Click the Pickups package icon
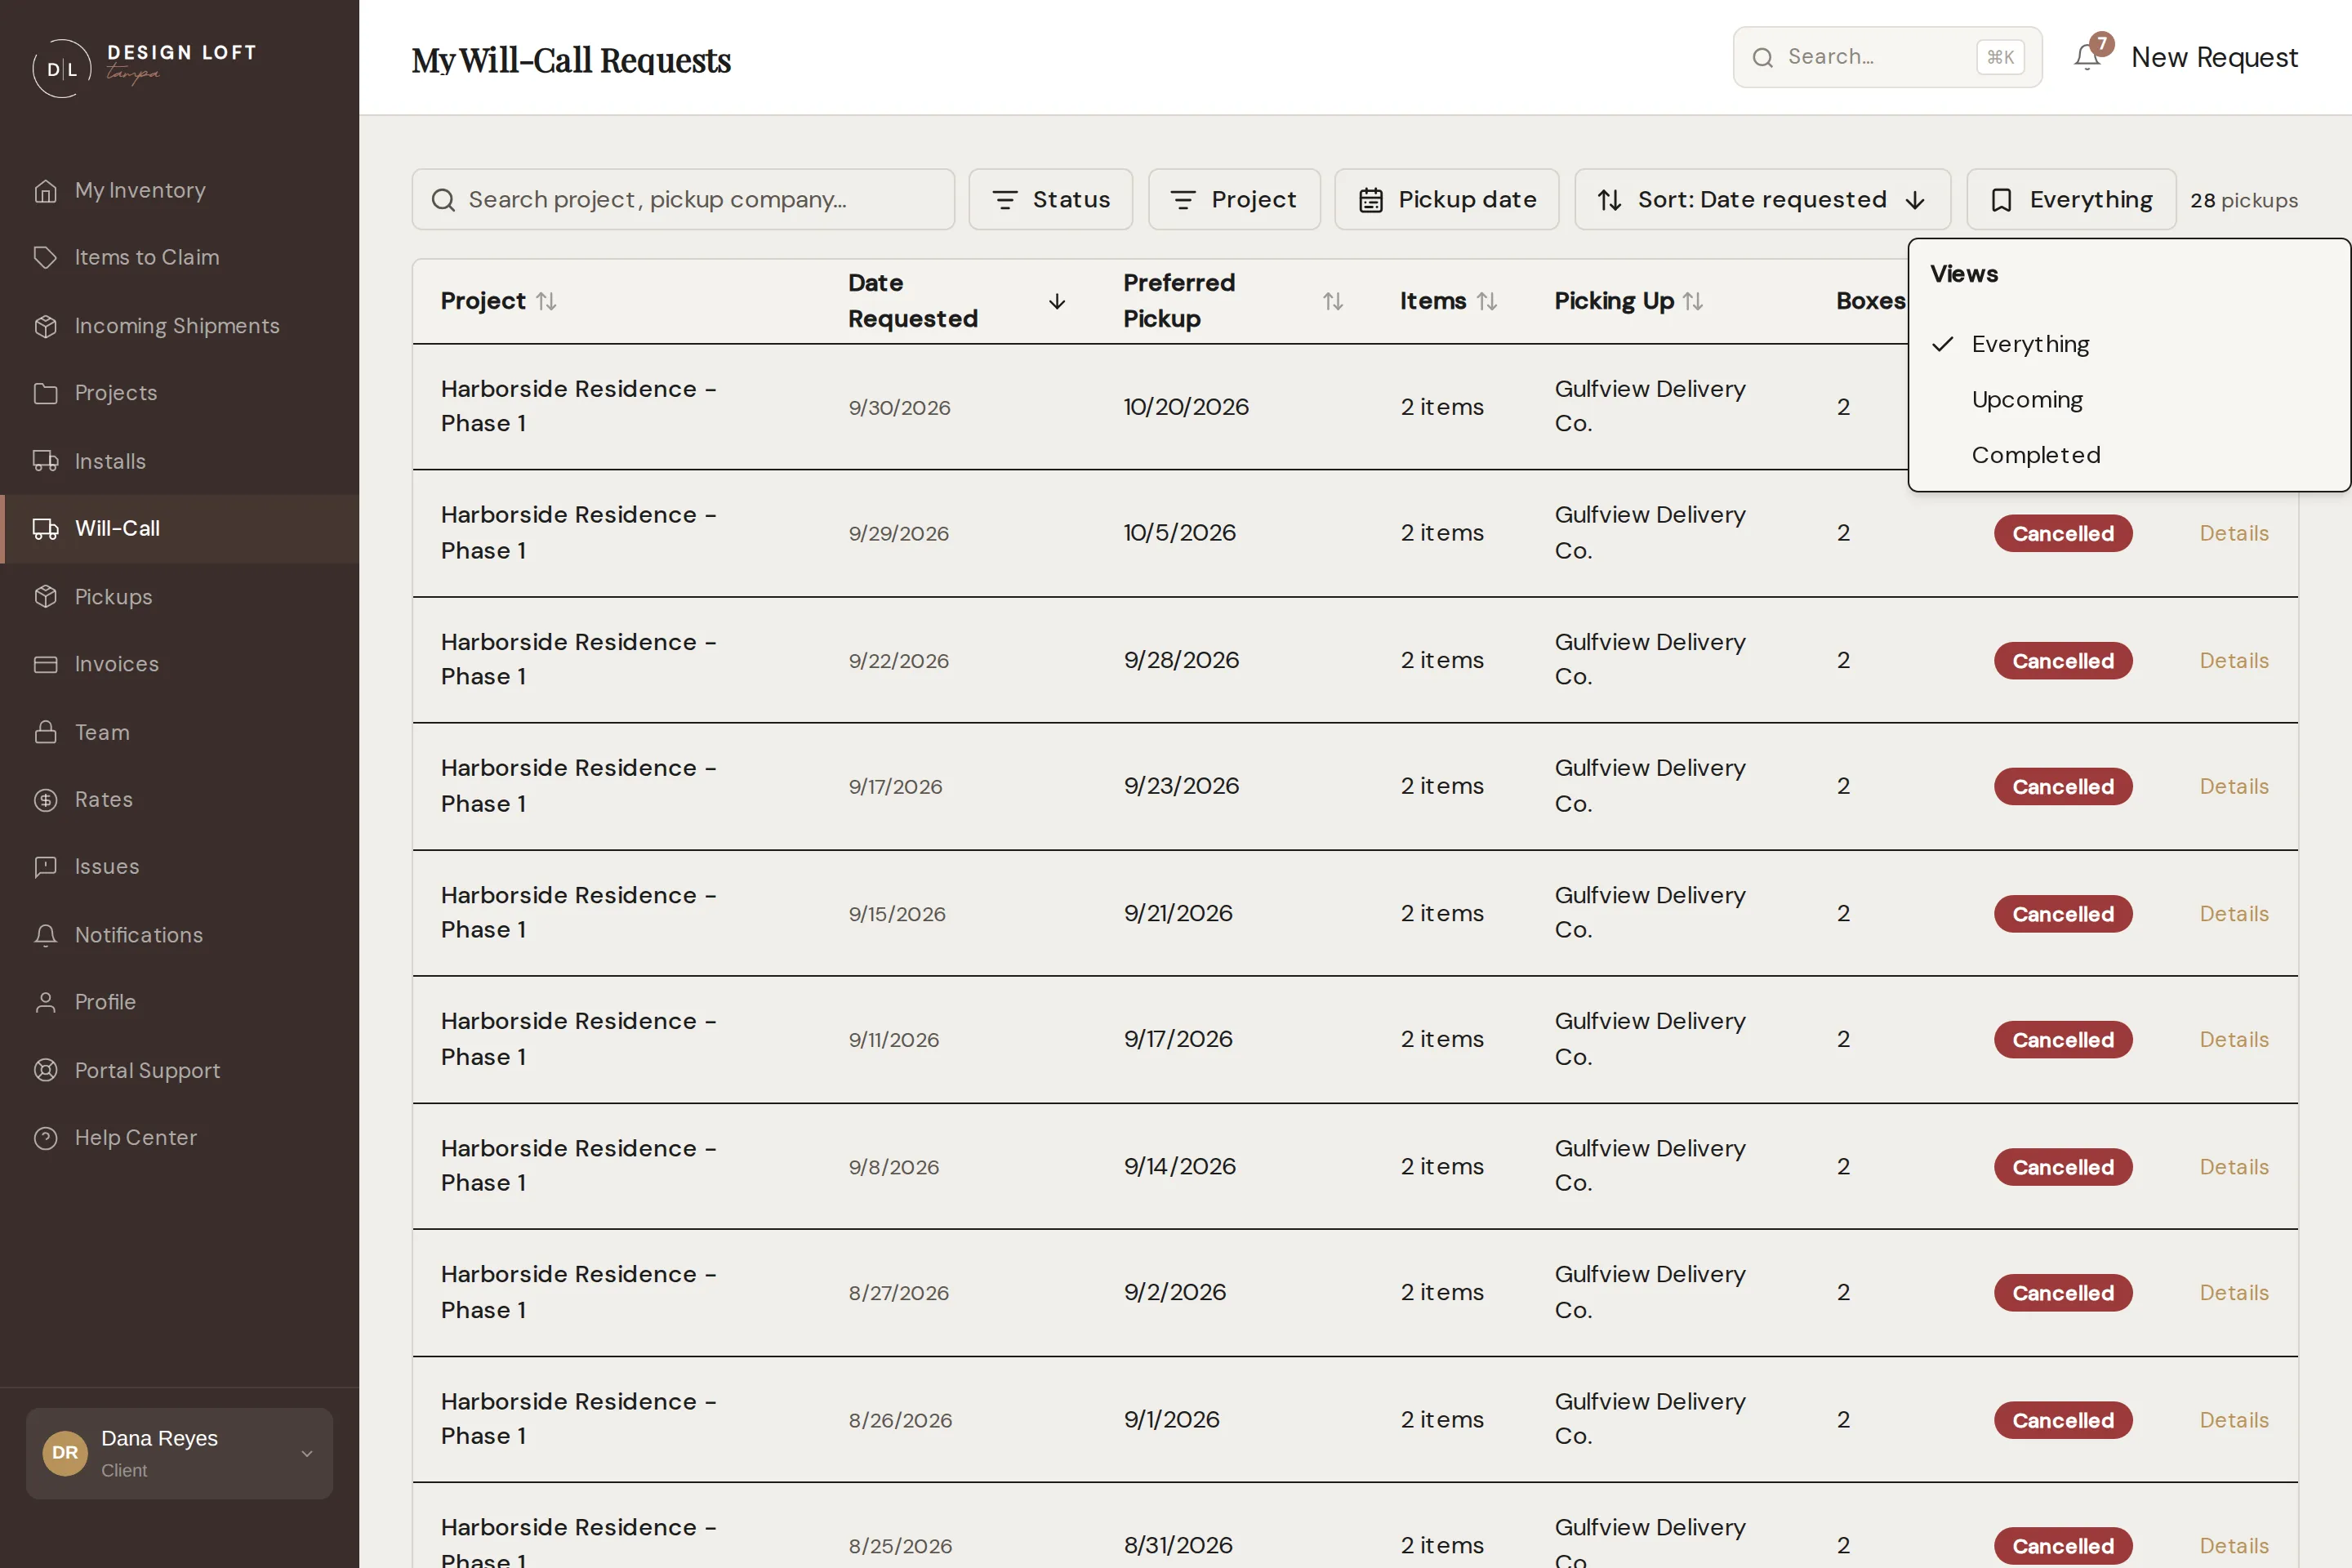 [45, 596]
